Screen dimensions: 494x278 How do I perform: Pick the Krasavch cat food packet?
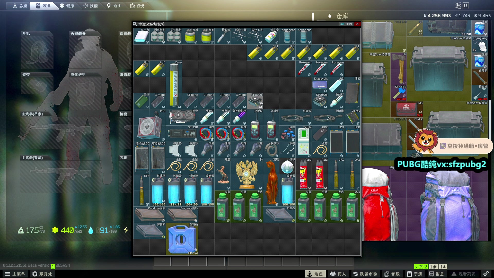coord(320,85)
